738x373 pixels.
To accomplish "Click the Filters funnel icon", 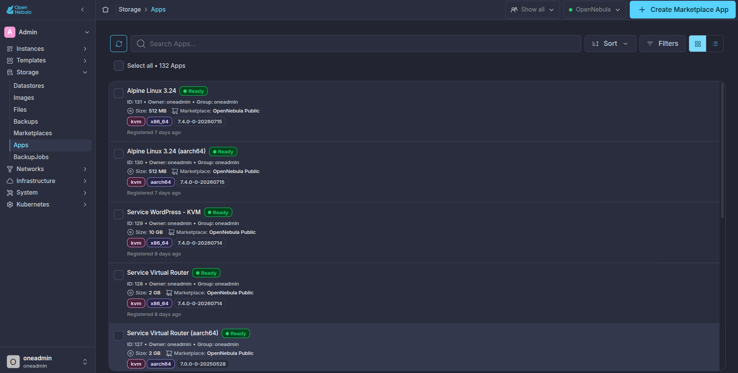I will [650, 44].
